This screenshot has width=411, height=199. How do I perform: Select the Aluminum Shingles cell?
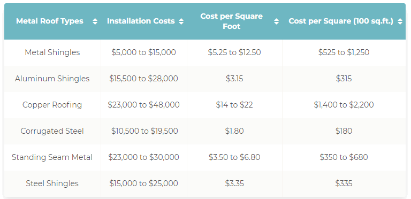[52, 79]
